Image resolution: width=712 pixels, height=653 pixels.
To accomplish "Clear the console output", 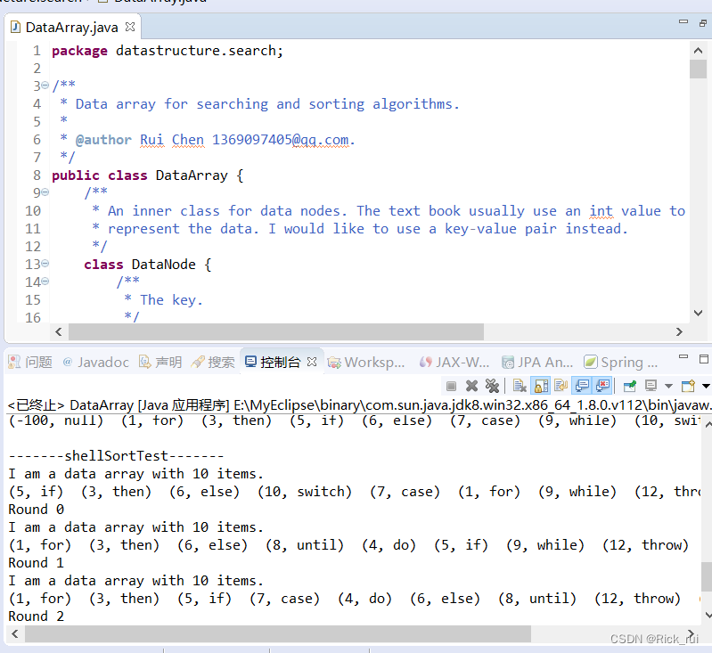I will coord(520,386).
